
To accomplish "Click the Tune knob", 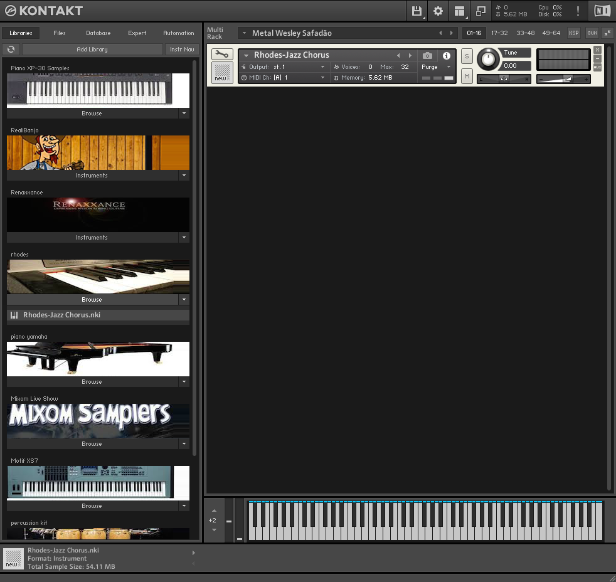I will click(488, 60).
